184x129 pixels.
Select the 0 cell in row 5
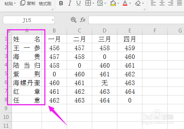(54, 74)
